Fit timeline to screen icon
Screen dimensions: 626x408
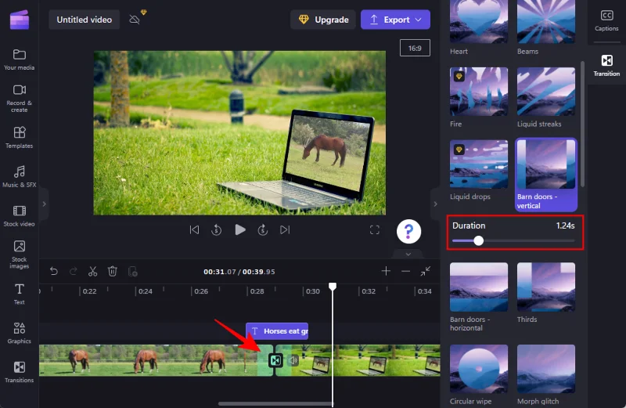click(425, 271)
